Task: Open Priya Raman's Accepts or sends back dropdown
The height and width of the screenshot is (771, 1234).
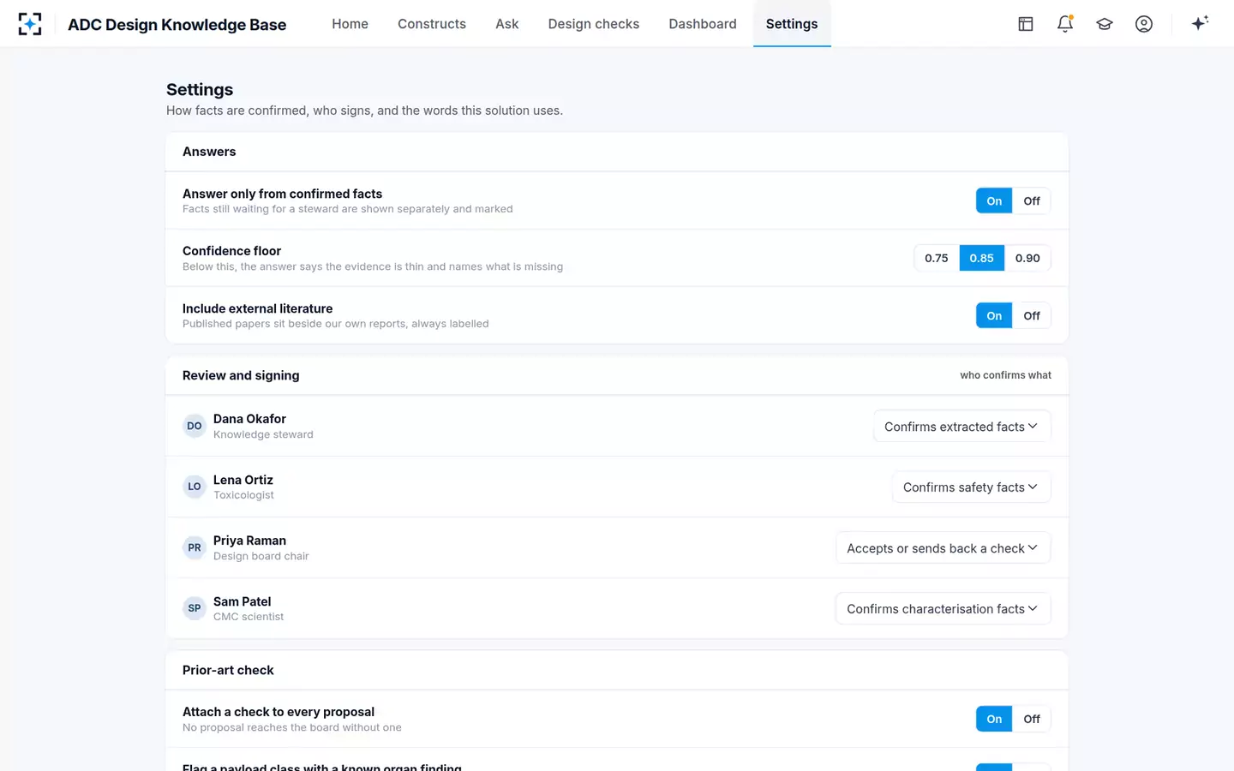Action: [x=943, y=548]
